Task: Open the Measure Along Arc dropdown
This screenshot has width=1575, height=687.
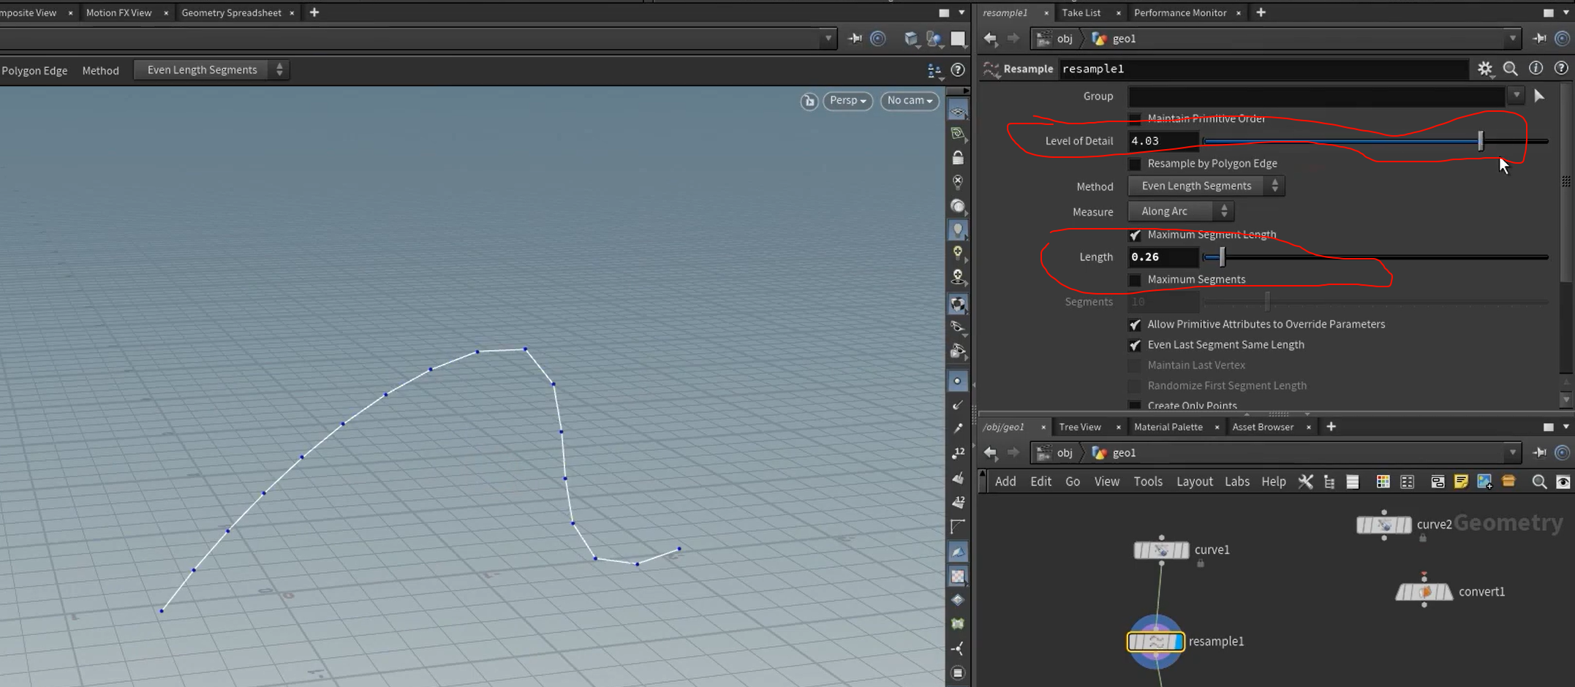Action: pyautogui.click(x=1181, y=211)
